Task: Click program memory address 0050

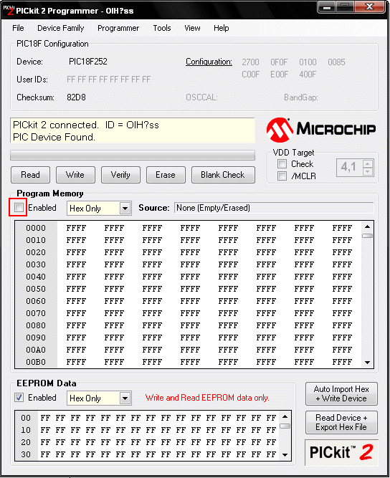Action: (36, 289)
